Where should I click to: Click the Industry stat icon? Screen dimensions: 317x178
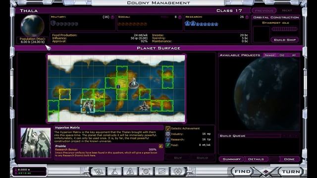[x=168, y=134]
